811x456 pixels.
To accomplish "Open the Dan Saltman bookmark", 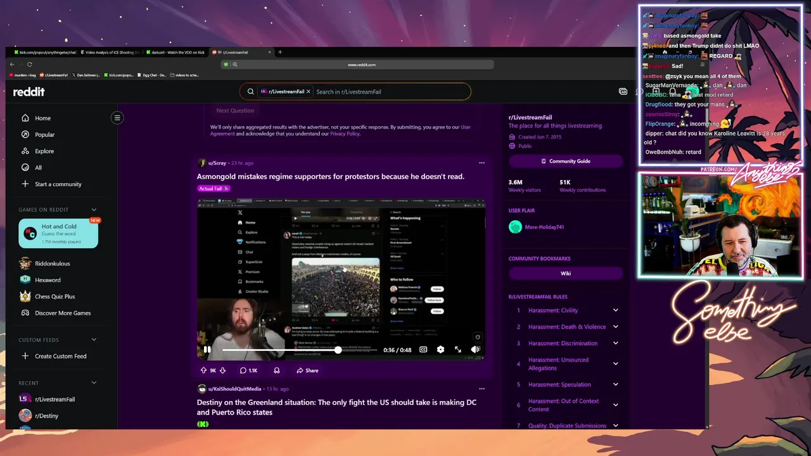I will [86, 75].
